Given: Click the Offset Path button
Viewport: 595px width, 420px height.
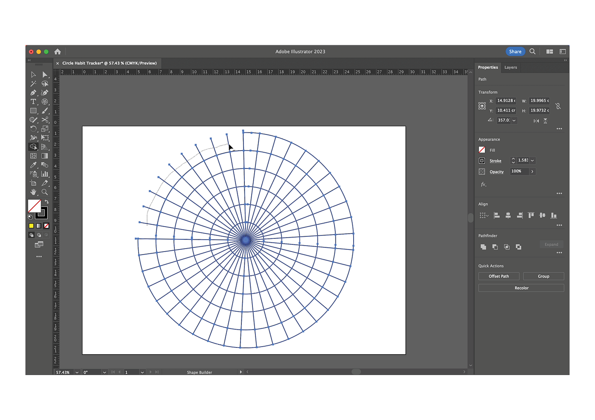Looking at the screenshot, I should [499, 276].
